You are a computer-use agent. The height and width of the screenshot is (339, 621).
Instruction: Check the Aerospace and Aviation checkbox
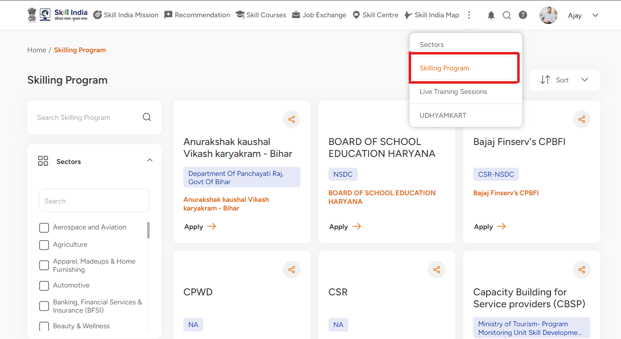click(44, 228)
